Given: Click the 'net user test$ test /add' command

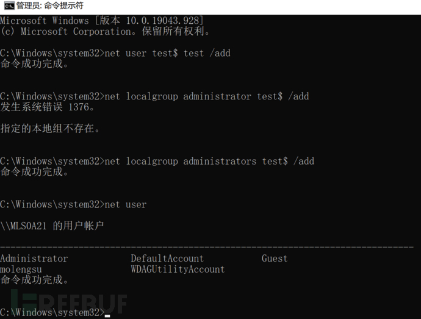Looking at the screenshot, I should pos(167,53).
